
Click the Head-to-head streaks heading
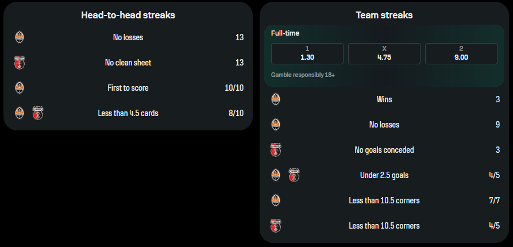[128, 15]
